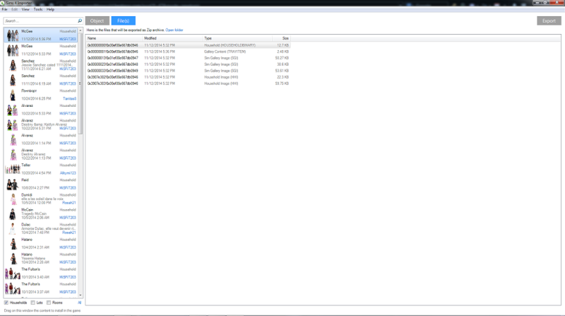Sort files by Modified column header
Screen dimensions: 565x316
pos(172,38)
